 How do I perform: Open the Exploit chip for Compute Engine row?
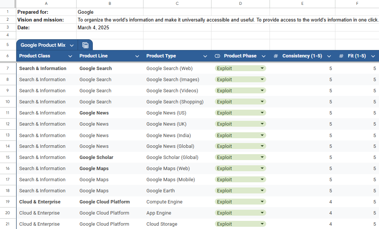[262, 202]
